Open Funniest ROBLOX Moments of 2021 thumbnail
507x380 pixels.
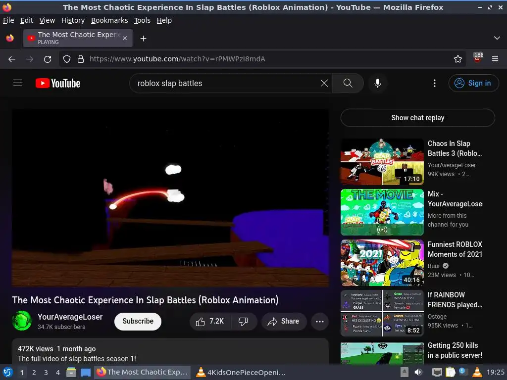pyautogui.click(x=382, y=263)
